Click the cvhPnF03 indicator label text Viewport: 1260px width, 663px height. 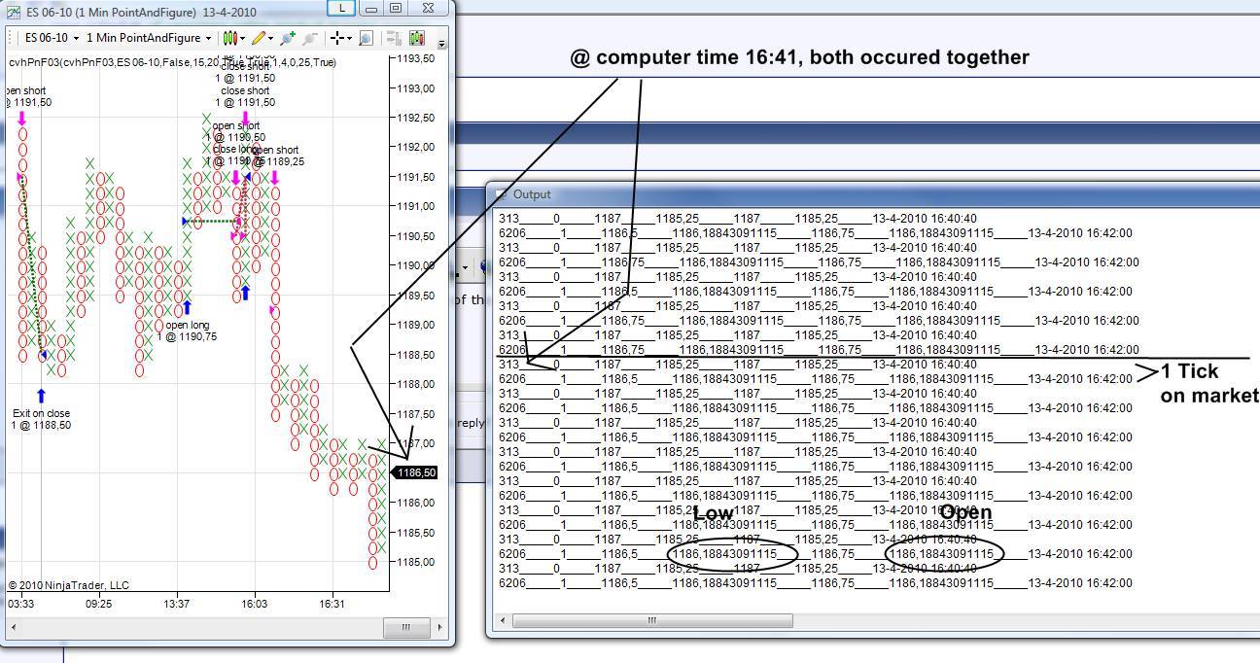click(x=172, y=62)
